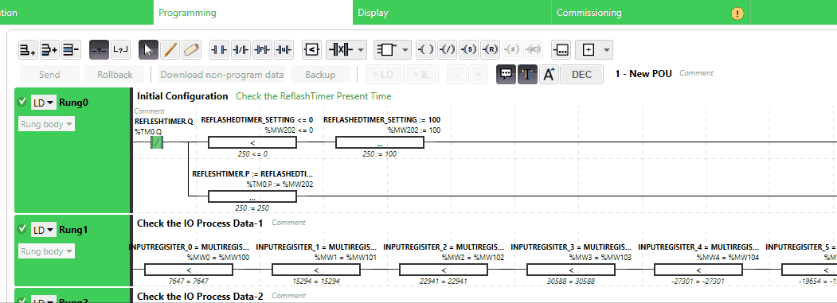Click the Rung1 green check status icon
This screenshot has height=303, width=837.
(x=22, y=229)
